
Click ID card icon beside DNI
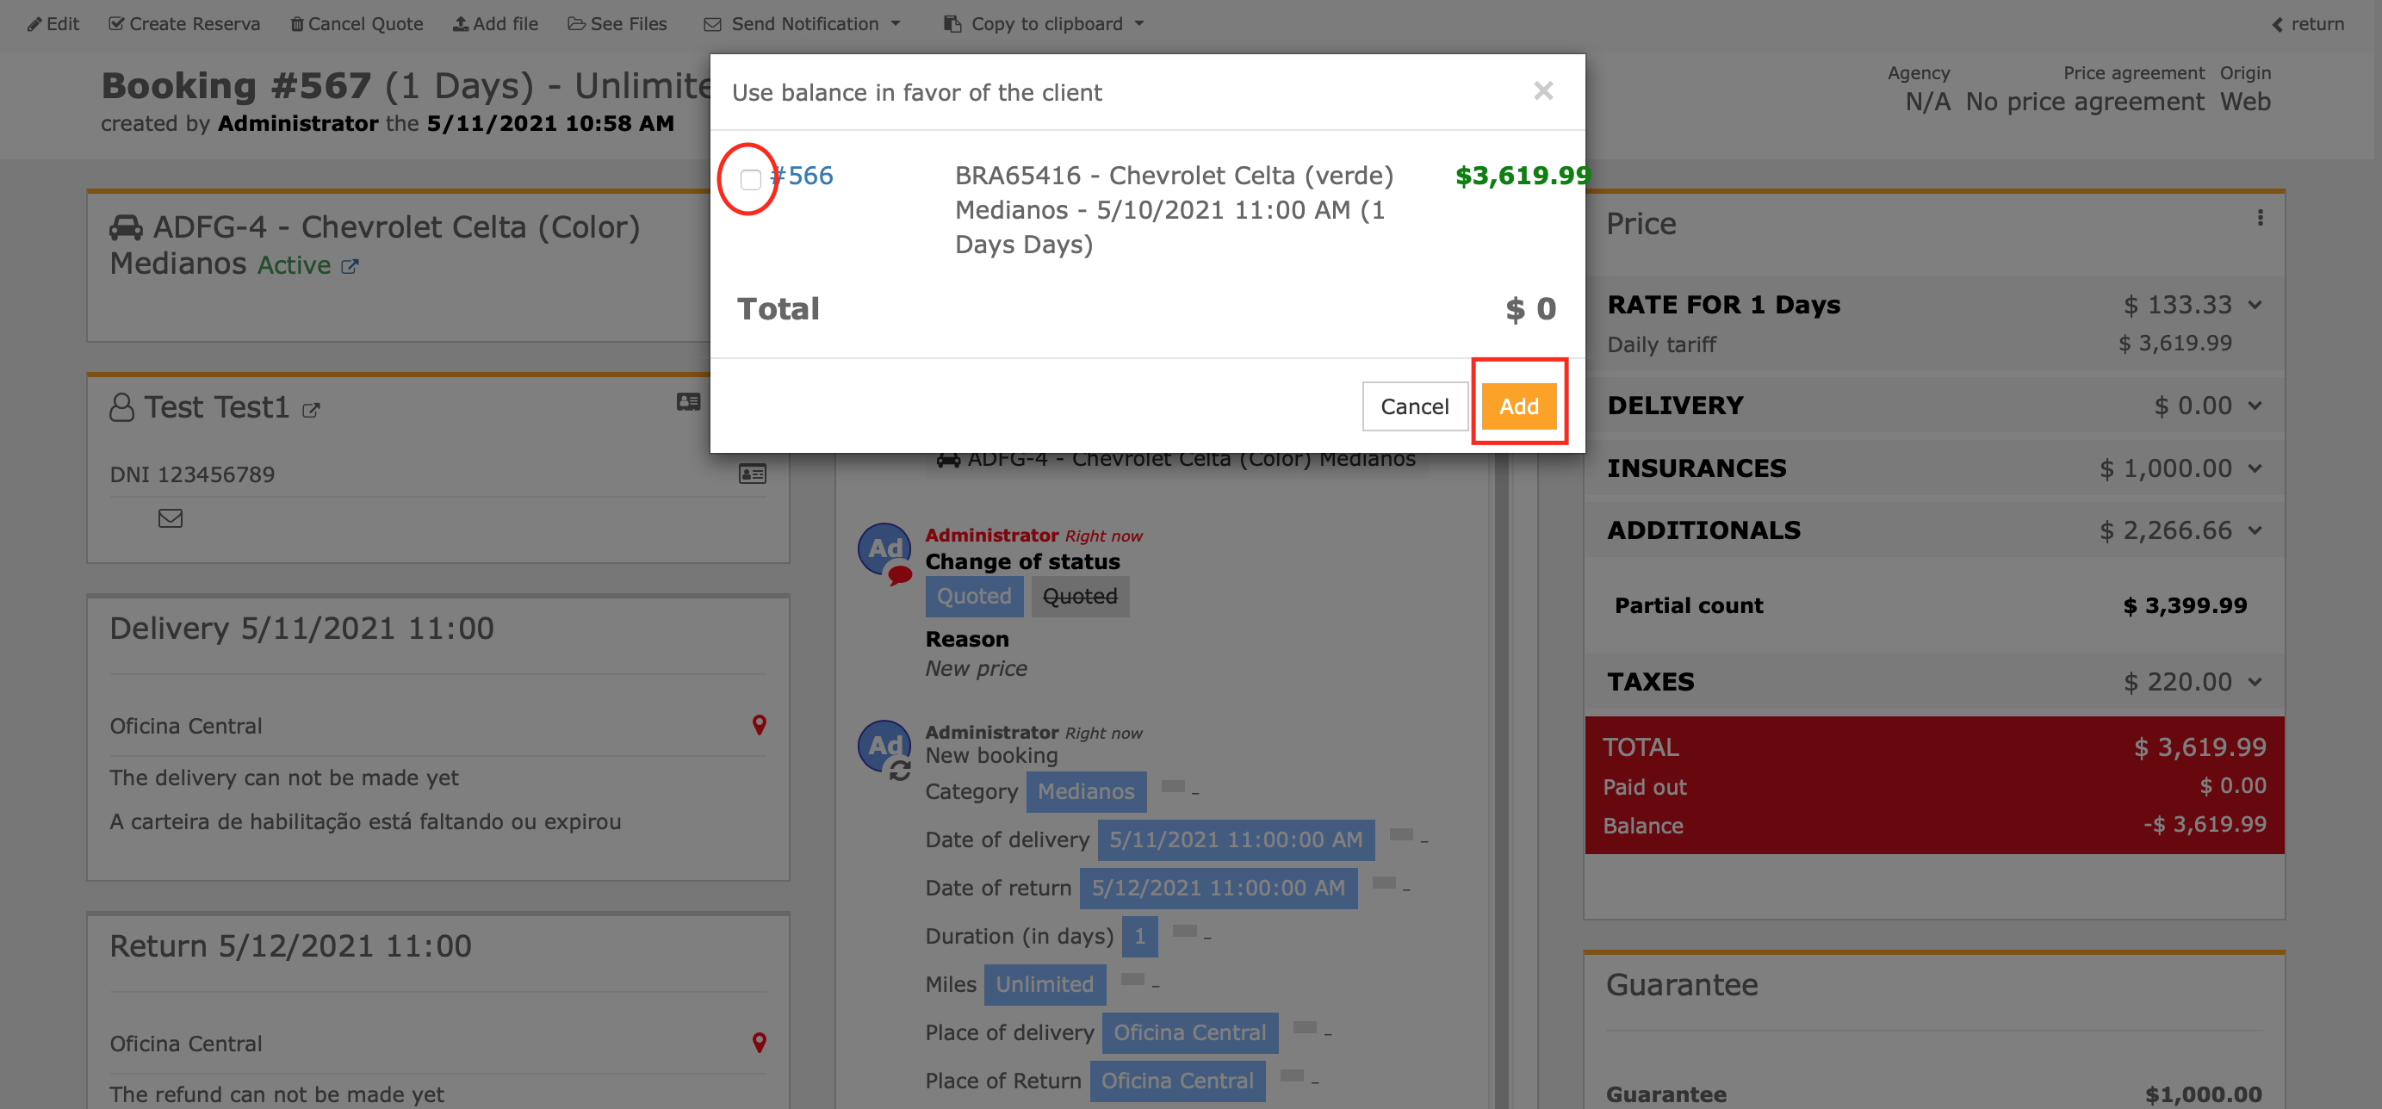(x=752, y=474)
